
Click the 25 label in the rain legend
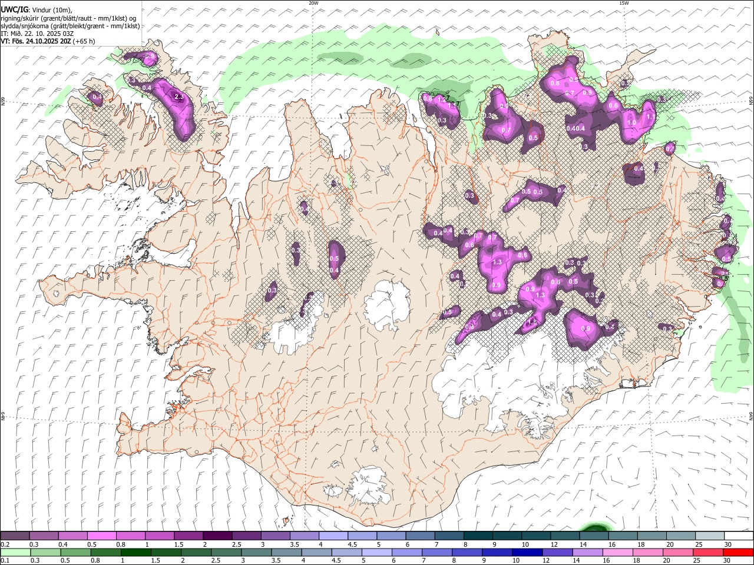(696, 561)
